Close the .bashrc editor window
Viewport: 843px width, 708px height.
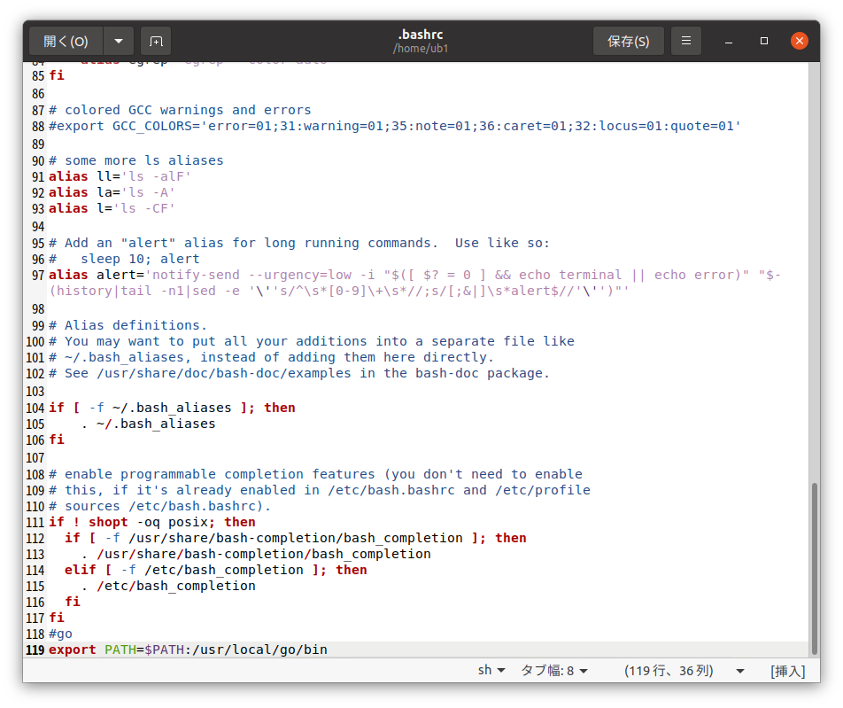pyautogui.click(x=799, y=41)
